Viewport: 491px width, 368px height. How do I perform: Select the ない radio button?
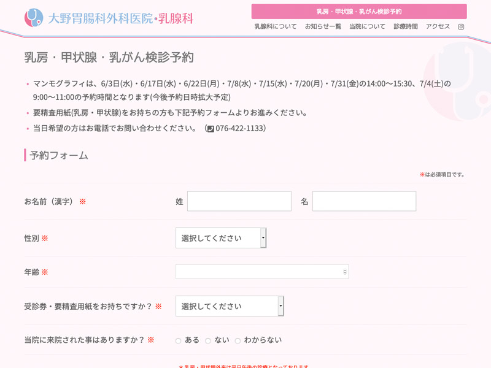tap(208, 340)
